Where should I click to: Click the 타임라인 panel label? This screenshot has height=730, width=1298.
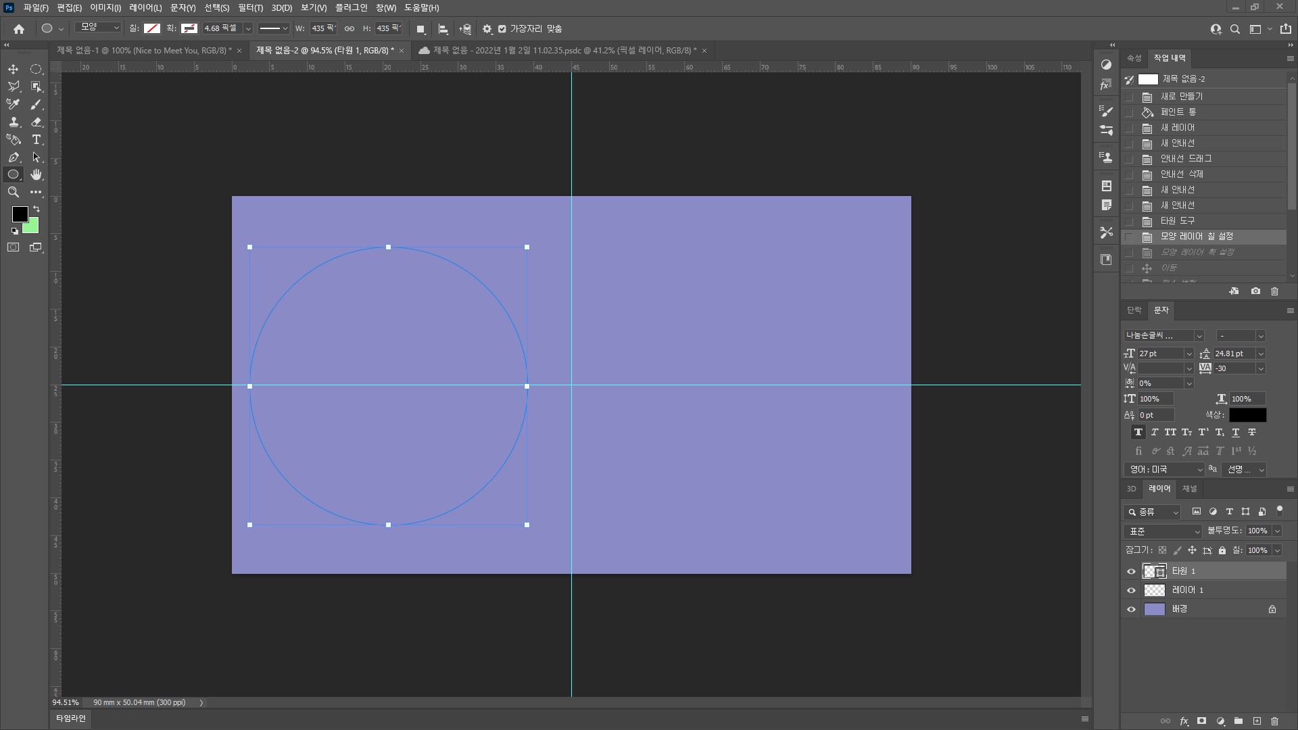[x=70, y=718]
